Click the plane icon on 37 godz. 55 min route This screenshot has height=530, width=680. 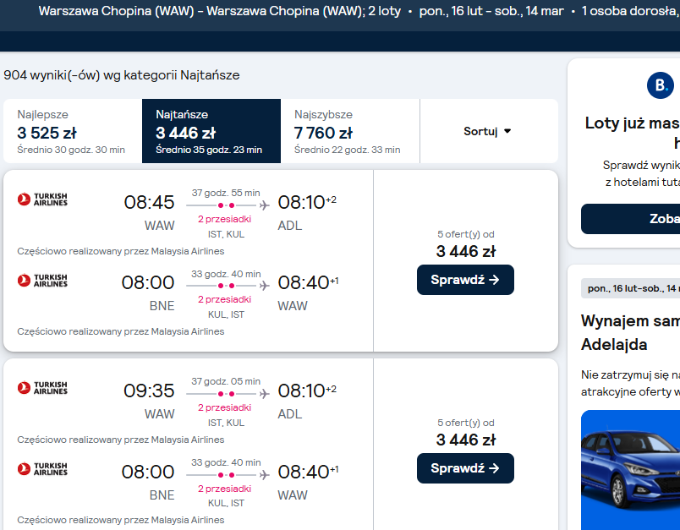click(265, 205)
